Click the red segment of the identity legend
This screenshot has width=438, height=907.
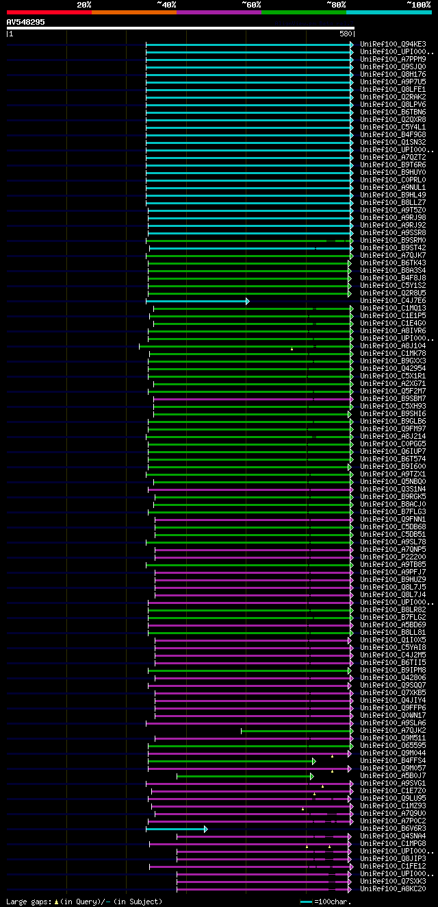(x=49, y=12)
